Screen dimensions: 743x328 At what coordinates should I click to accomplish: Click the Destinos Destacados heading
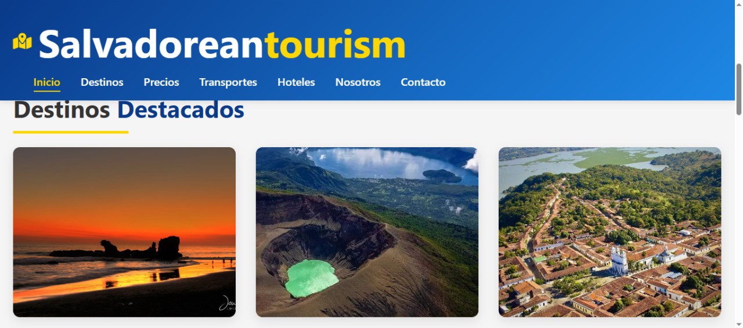pos(129,110)
